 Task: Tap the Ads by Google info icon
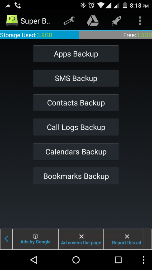(35, 237)
